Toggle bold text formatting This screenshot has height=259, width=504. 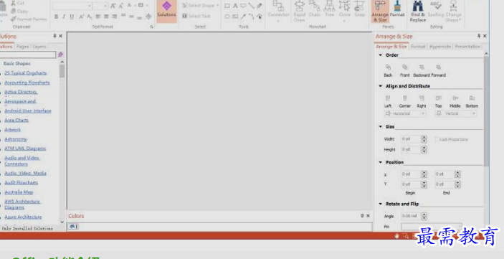coord(57,17)
